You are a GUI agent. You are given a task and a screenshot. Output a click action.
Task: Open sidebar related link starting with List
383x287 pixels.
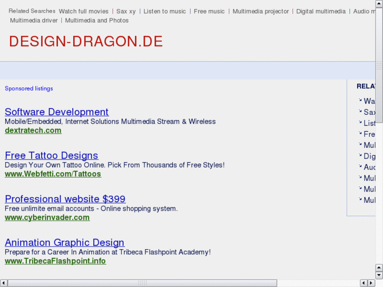(x=369, y=123)
